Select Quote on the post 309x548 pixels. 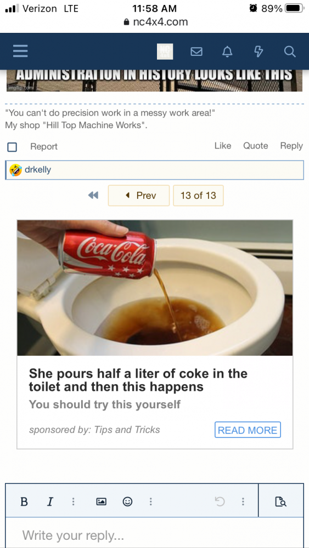[255, 146]
